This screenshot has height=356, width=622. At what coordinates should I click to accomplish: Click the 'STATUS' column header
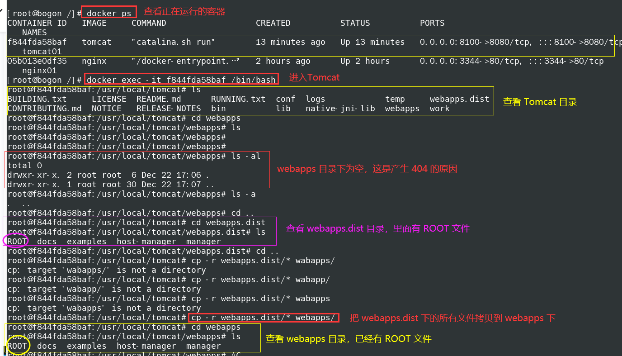(x=355, y=23)
